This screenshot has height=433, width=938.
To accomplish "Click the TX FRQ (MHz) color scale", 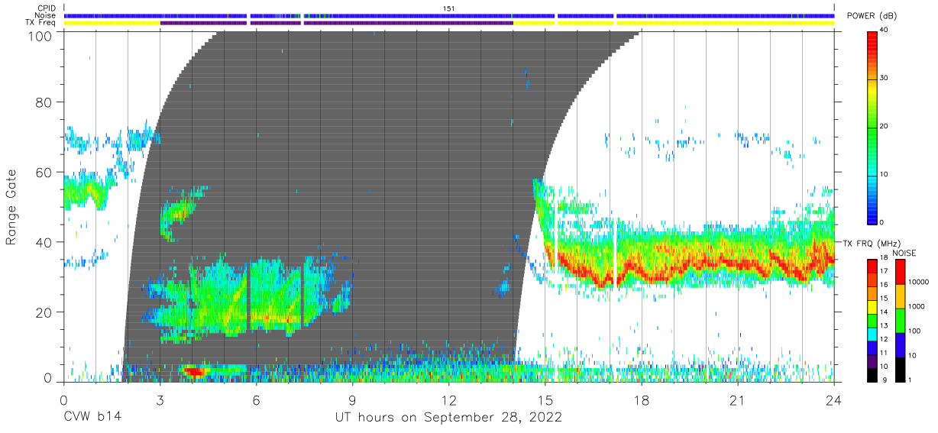I will click(x=872, y=320).
